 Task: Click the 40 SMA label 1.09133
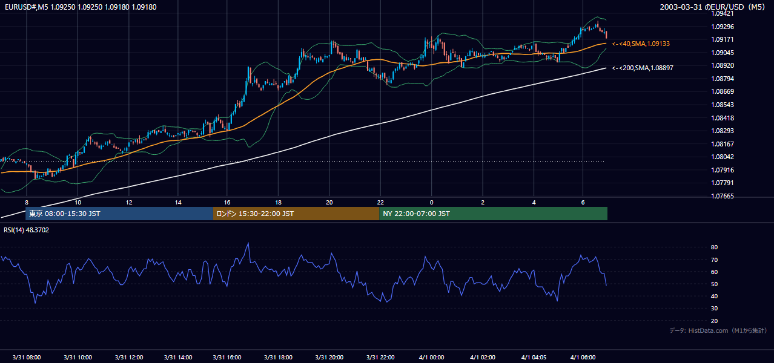641,44
